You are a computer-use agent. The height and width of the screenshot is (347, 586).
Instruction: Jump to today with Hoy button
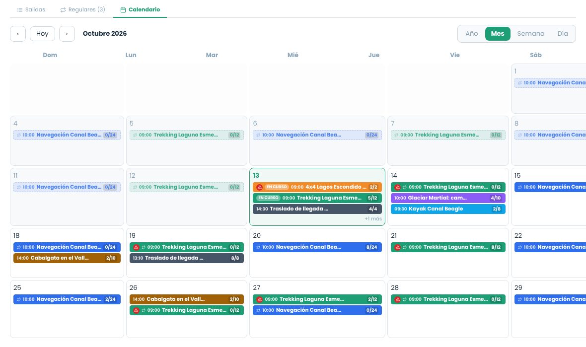point(42,34)
